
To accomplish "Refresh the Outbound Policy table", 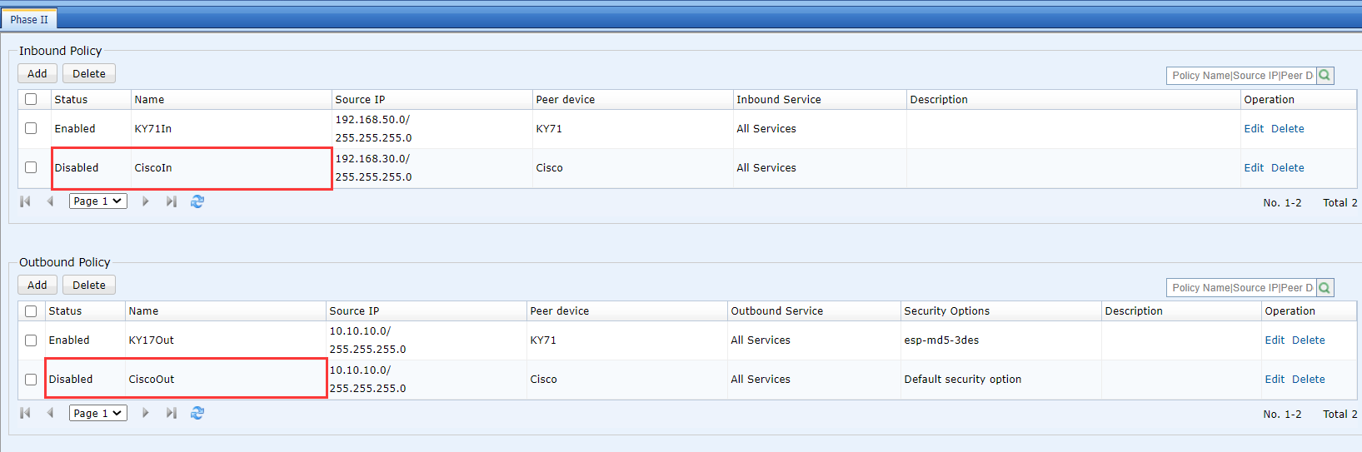I will point(197,413).
